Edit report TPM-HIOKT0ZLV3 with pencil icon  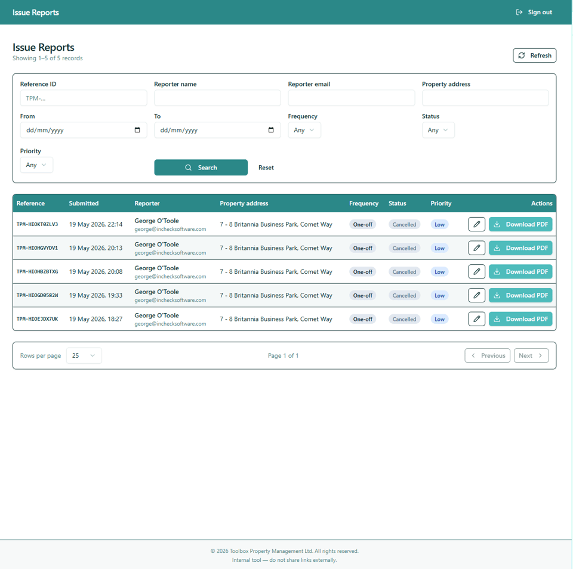476,224
